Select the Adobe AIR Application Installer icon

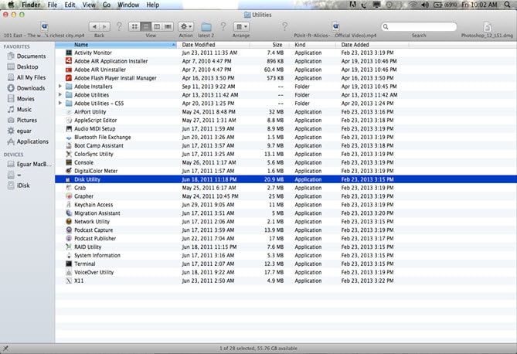pos(69,61)
